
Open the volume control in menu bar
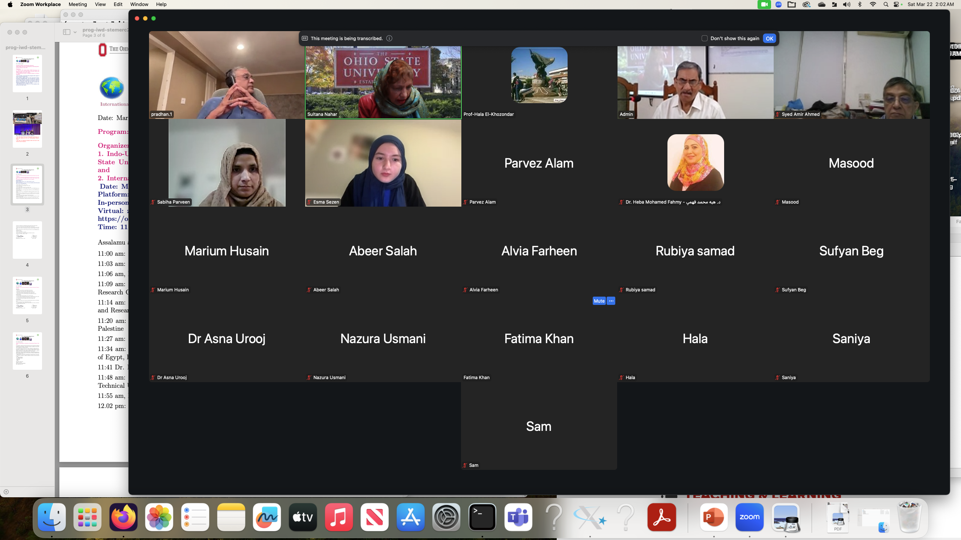(847, 4)
